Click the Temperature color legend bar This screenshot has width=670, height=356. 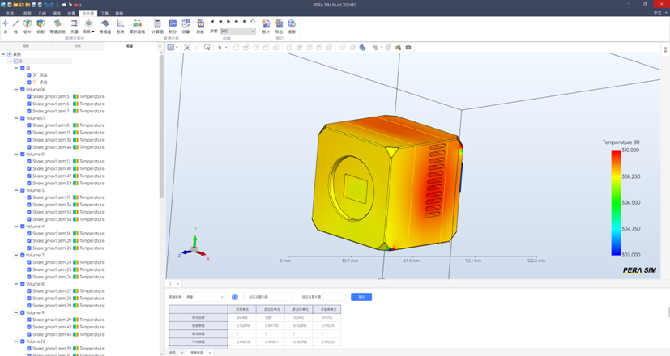pyautogui.click(x=616, y=201)
